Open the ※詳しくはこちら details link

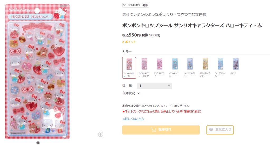[133, 119]
